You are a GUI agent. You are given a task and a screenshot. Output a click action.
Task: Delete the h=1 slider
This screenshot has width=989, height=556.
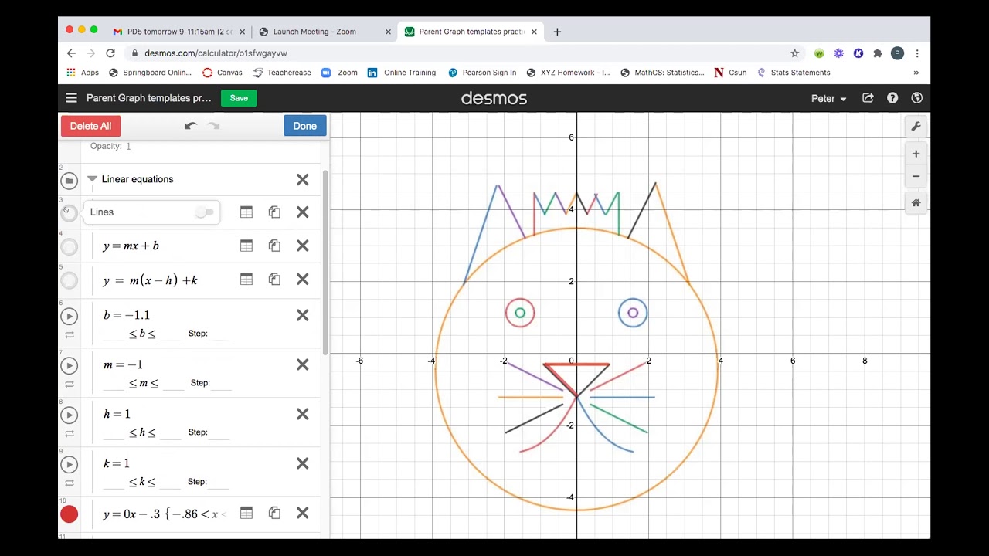303,414
